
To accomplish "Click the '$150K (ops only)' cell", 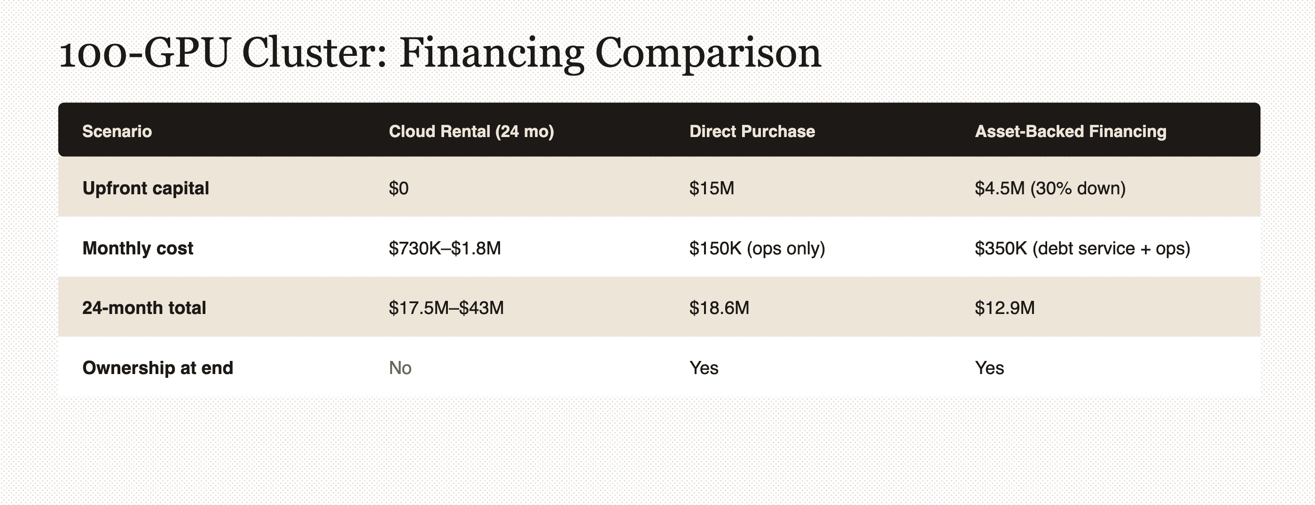I will pos(757,248).
